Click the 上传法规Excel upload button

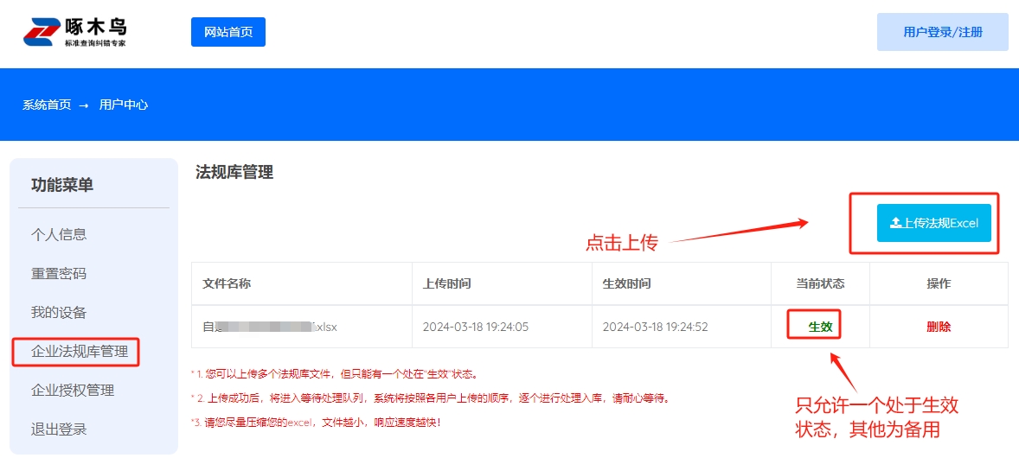point(933,223)
